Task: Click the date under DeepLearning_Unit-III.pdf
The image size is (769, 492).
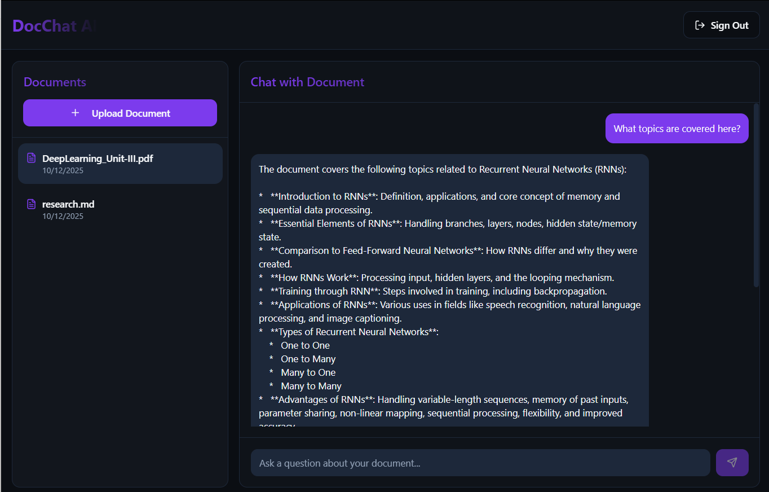Action: (x=63, y=170)
